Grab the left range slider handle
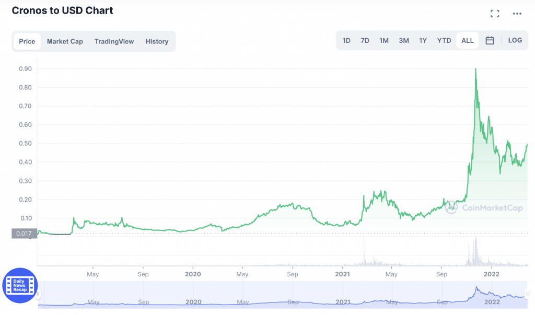535x315 pixels. coord(38,294)
